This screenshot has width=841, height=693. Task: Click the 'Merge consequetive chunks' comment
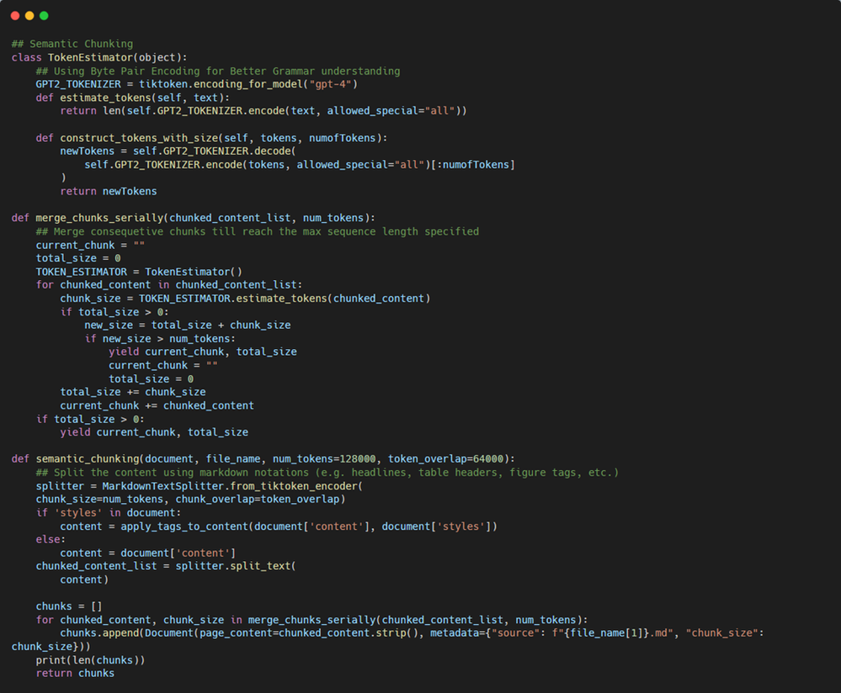258,231
